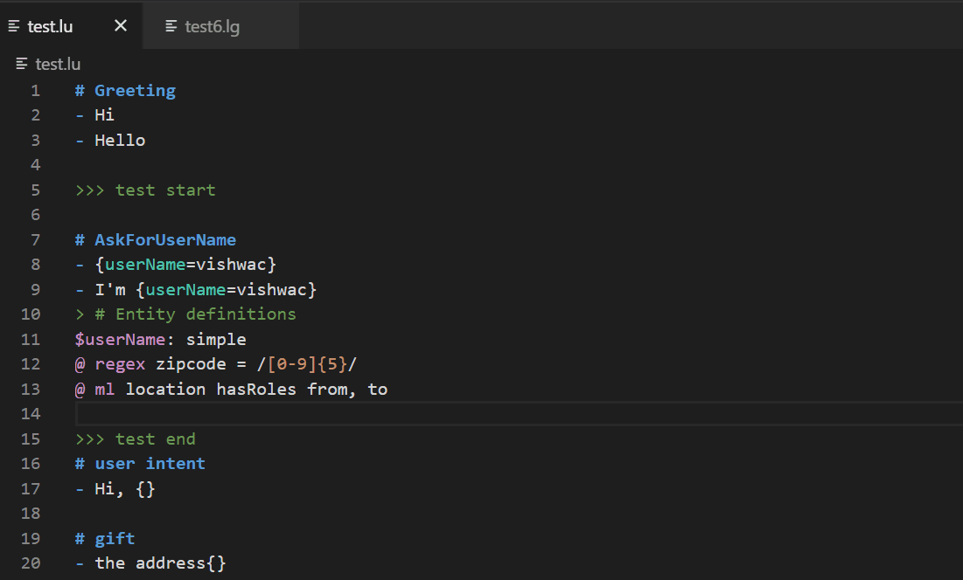This screenshot has width=963, height=580.
Task: Click the breadcrumb file icon above line numbers
Action: tap(19, 63)
